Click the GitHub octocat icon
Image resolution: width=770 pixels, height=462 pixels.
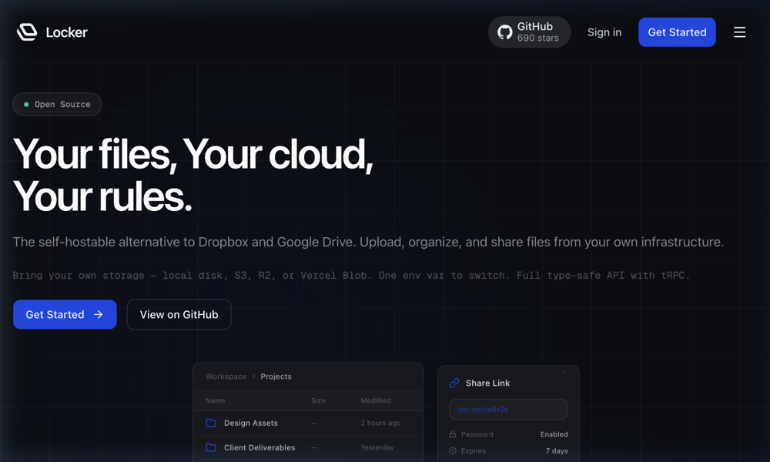pyautogui.click(x=505, y=32)
